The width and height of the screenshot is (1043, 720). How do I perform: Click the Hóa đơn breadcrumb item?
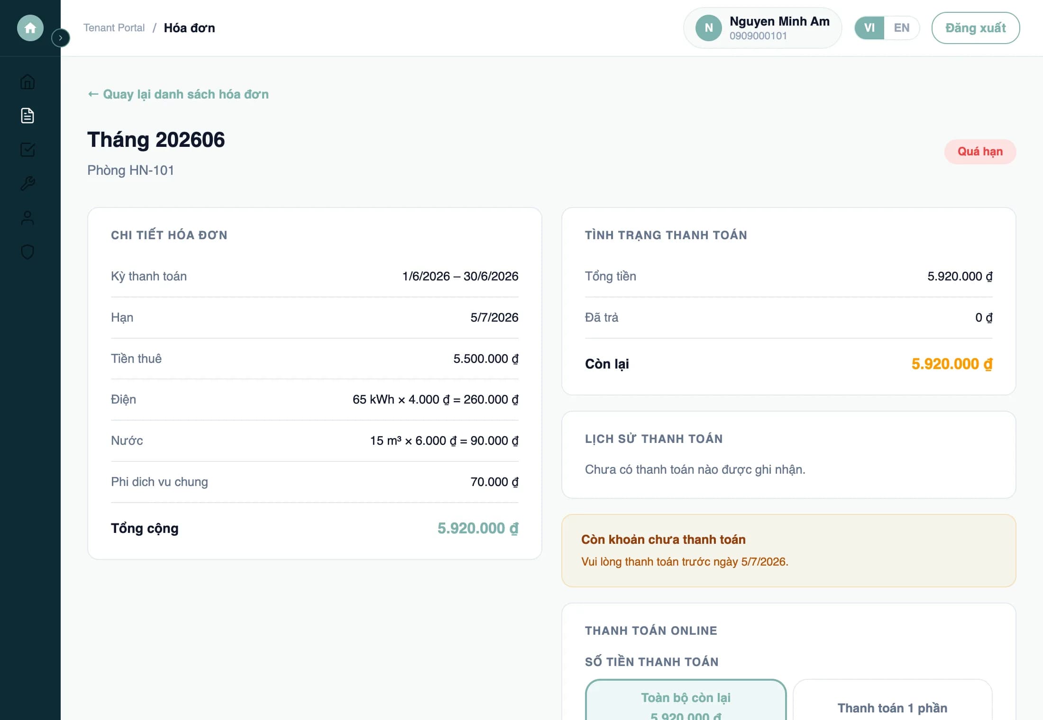point(189,28)
